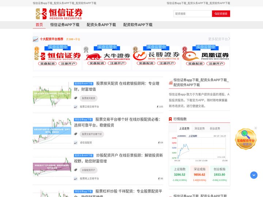
Task: Click the flame icon next to 64
Action: pos(159,143)
